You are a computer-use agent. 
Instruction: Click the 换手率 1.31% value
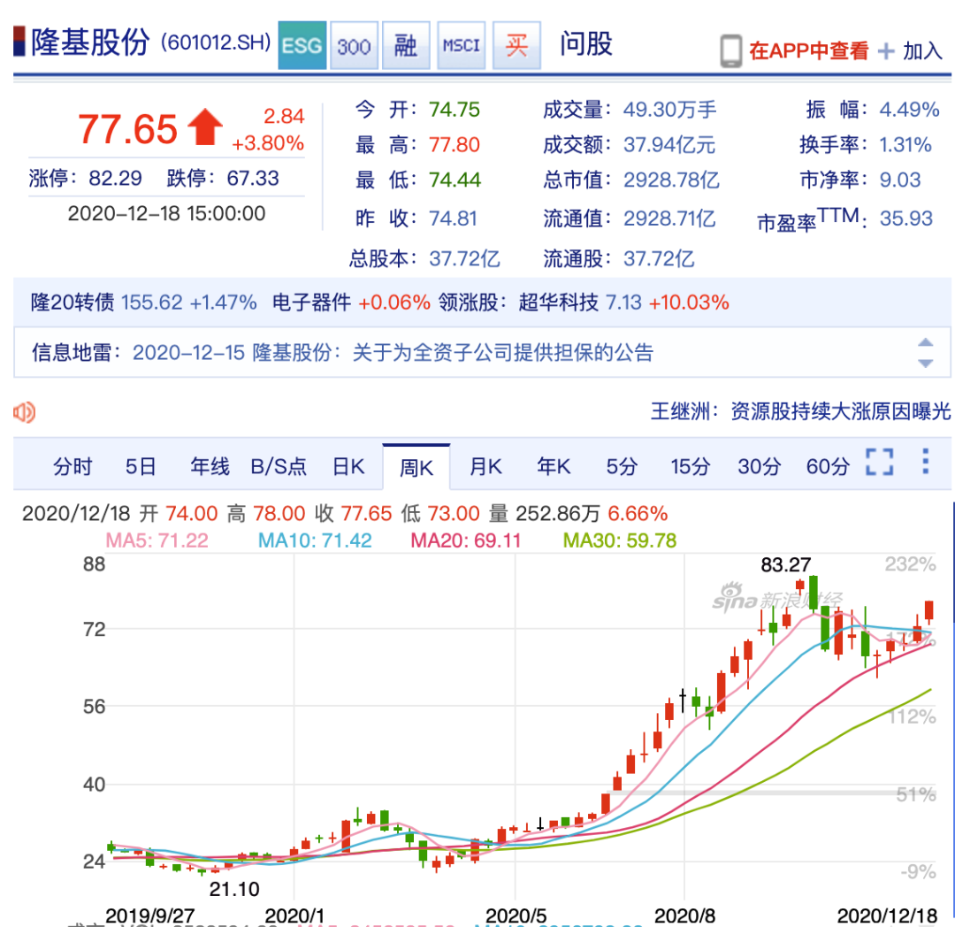[905, 145]
